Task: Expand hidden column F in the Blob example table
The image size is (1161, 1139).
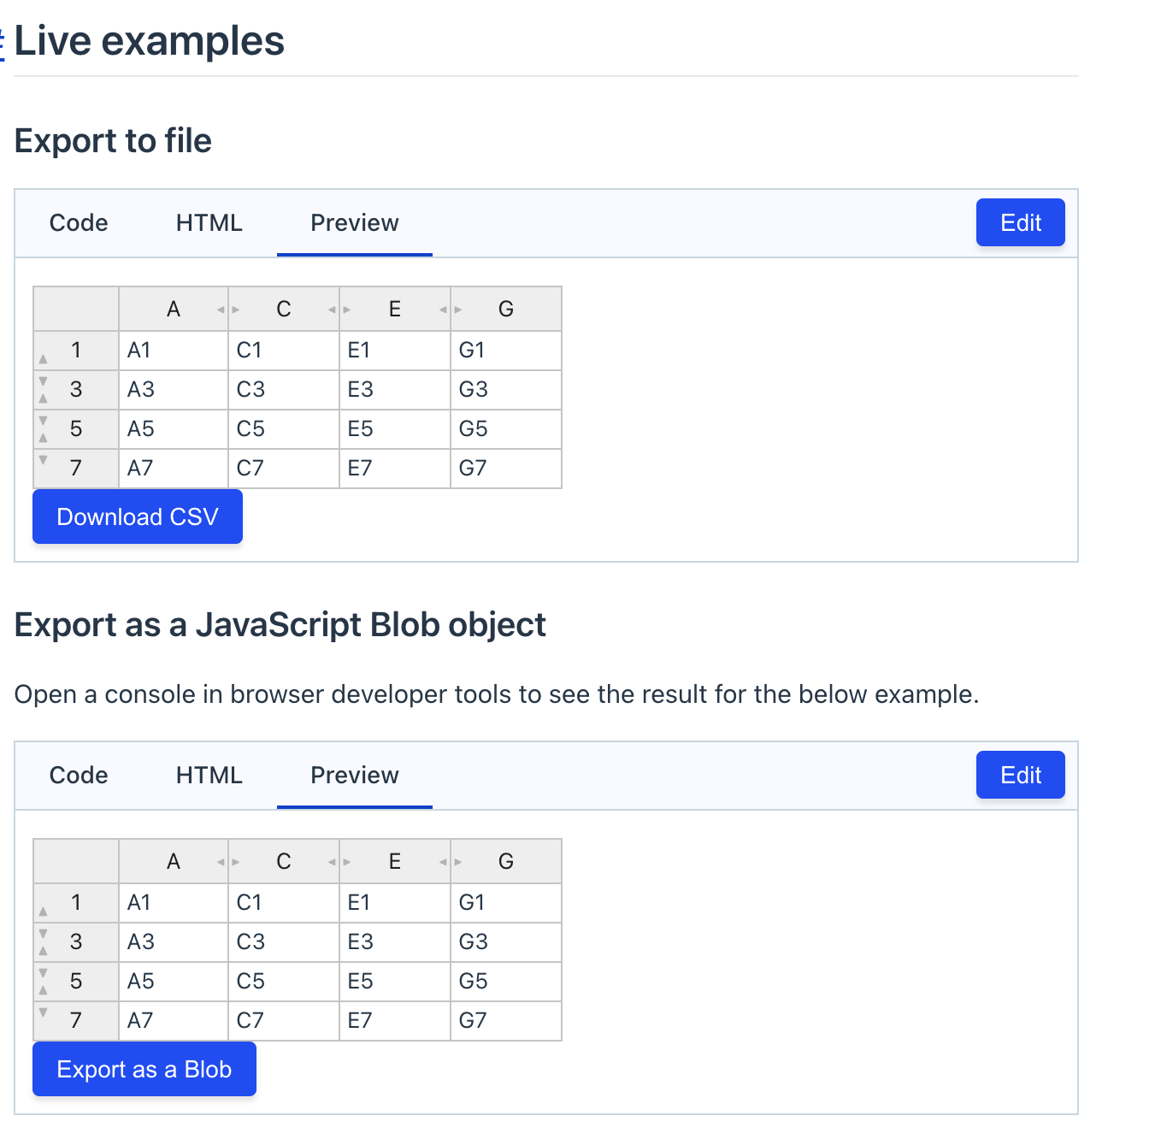Action: (x=451, y=862)
